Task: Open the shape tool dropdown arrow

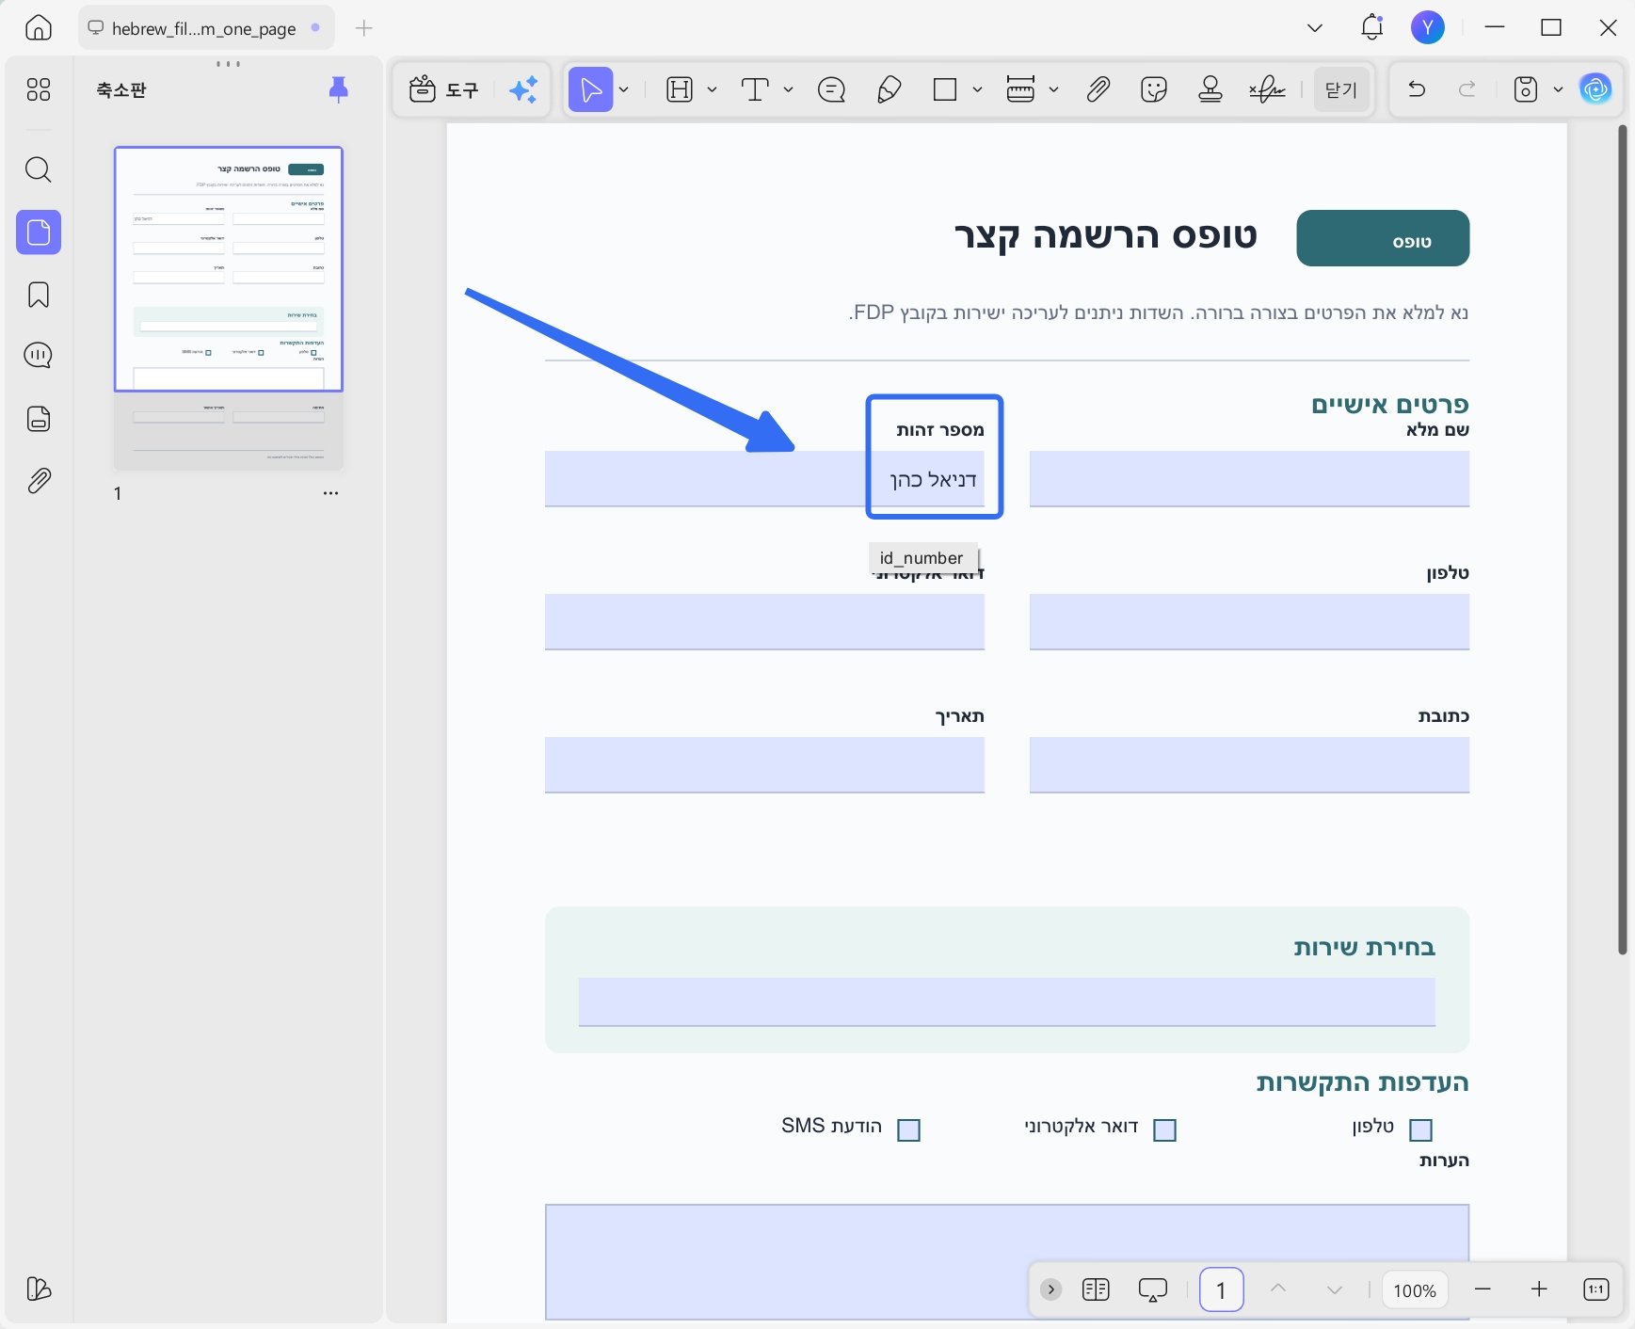Action: pos(978,89)
